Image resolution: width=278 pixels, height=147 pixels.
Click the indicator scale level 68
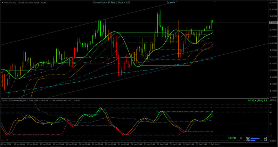point(271,112)
